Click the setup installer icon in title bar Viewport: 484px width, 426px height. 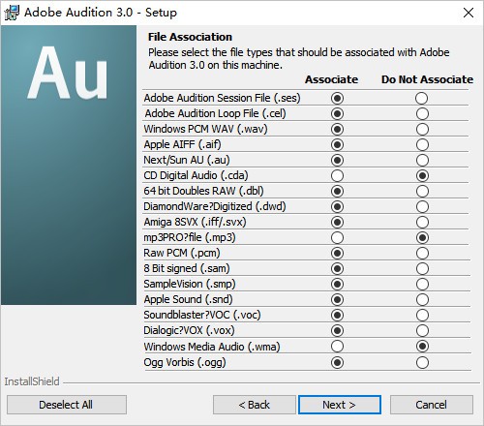pyautogui.click(x=12, y=13)
